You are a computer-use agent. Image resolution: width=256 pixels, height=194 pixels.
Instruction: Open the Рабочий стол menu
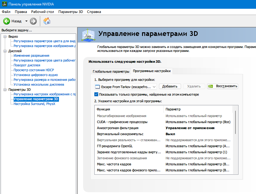click(x=42, y=12)
